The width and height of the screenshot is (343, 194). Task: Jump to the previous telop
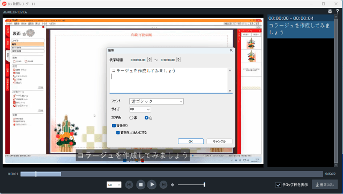[x=129, y=184]
